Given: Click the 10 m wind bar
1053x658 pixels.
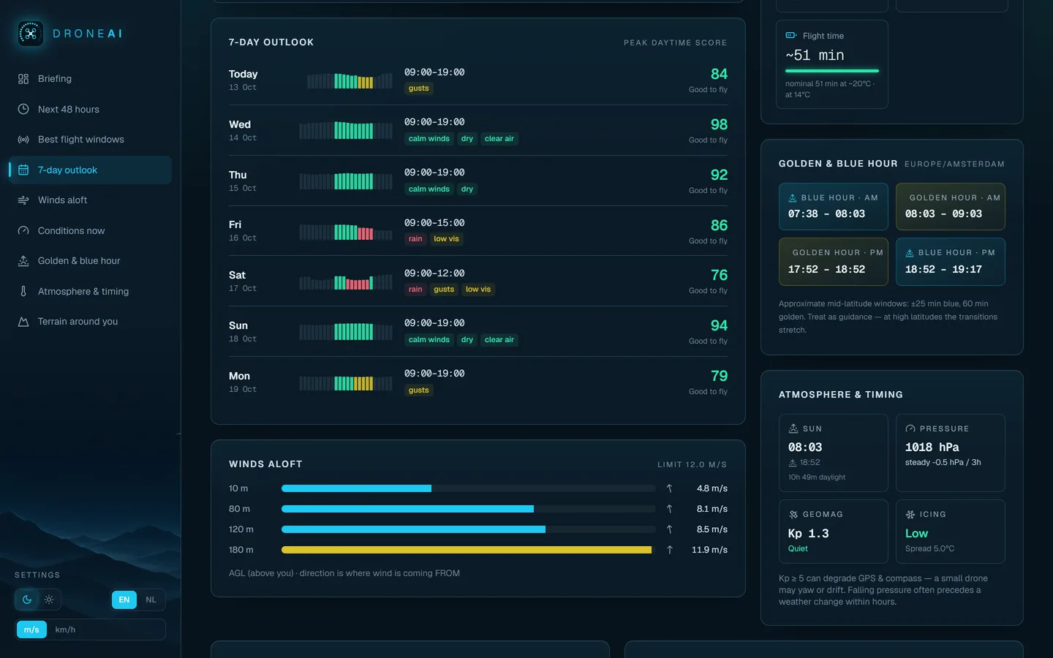Looking at the screenshot, I should click(x=356, y=488).
